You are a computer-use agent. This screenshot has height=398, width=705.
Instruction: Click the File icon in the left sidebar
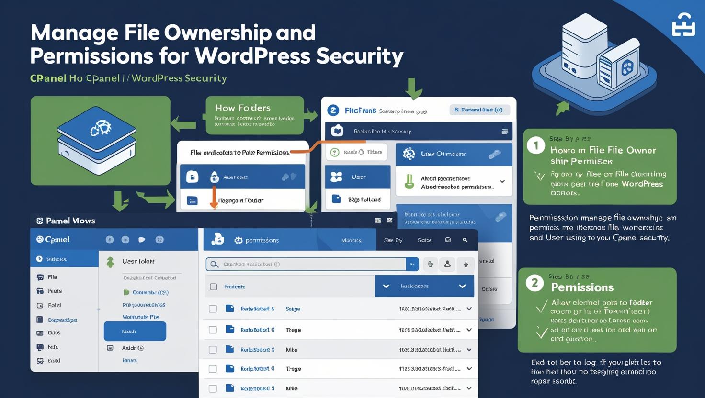pos(40,277)
